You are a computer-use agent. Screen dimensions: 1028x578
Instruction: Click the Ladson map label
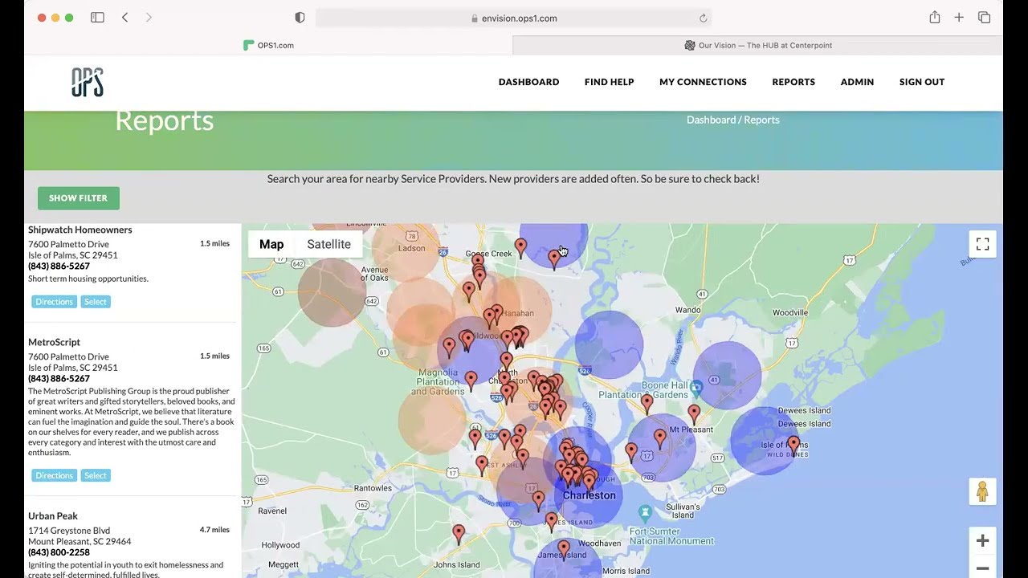(x=411, y=248)
